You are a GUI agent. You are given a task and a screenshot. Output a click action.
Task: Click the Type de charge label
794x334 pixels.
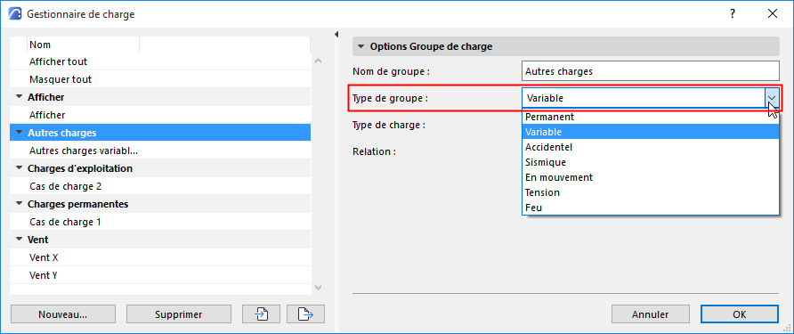point(388,125)
